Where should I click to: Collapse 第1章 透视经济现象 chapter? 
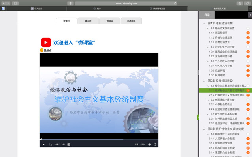click(x=204, y=24)
